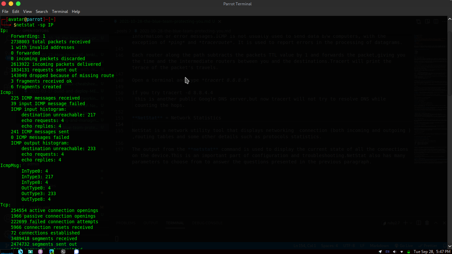Click the Markdown language mode status item

tap(380, 246)
